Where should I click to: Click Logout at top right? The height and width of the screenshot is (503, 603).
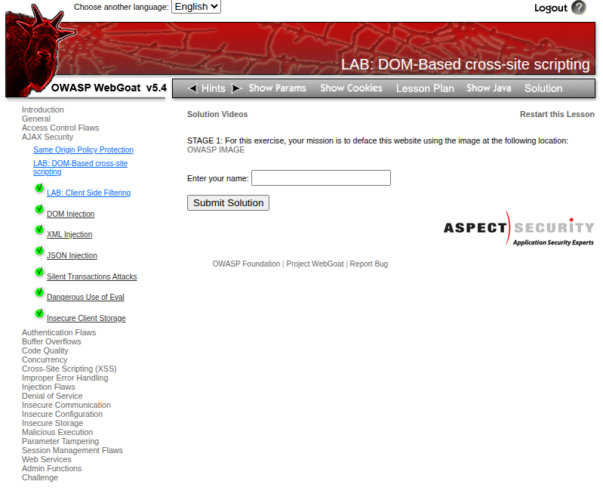coord(551,8)
